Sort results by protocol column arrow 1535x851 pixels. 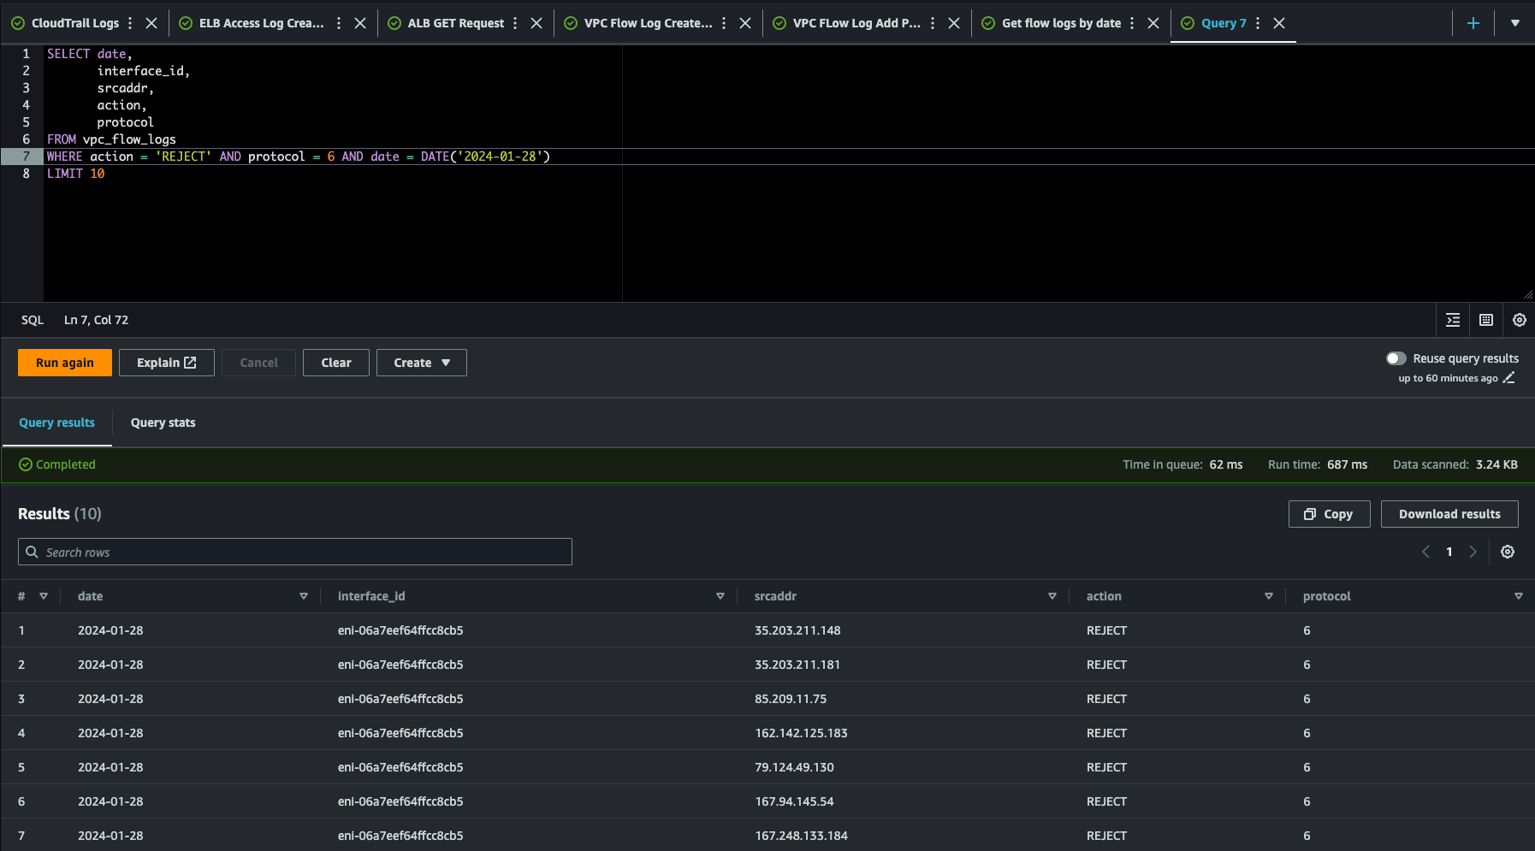coord(1519,596)
